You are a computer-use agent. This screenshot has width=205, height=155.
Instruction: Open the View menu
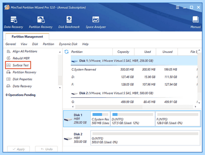pyautogui.click(x=24, y=44)
